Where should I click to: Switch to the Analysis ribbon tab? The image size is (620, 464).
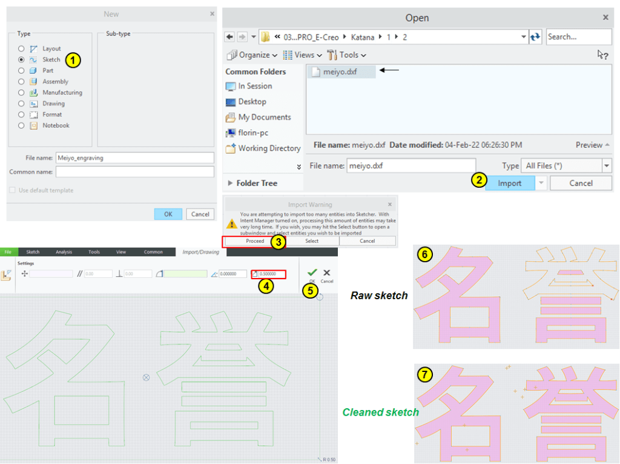64,252
